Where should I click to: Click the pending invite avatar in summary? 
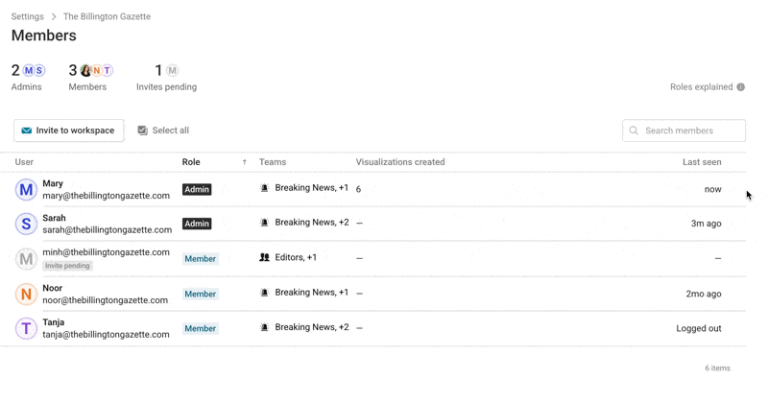(172, 70)
